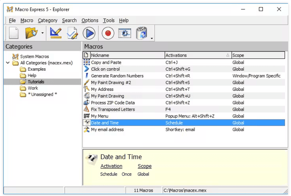Click the Recycle Bin toolbar icon

142,33
